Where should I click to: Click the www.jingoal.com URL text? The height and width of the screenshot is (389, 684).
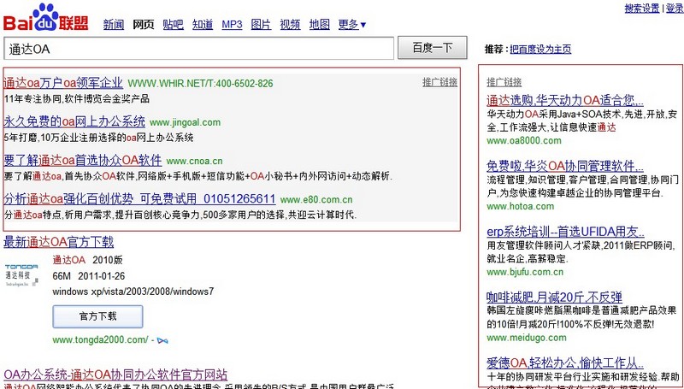pyautogui.click(x=185, y=122)
